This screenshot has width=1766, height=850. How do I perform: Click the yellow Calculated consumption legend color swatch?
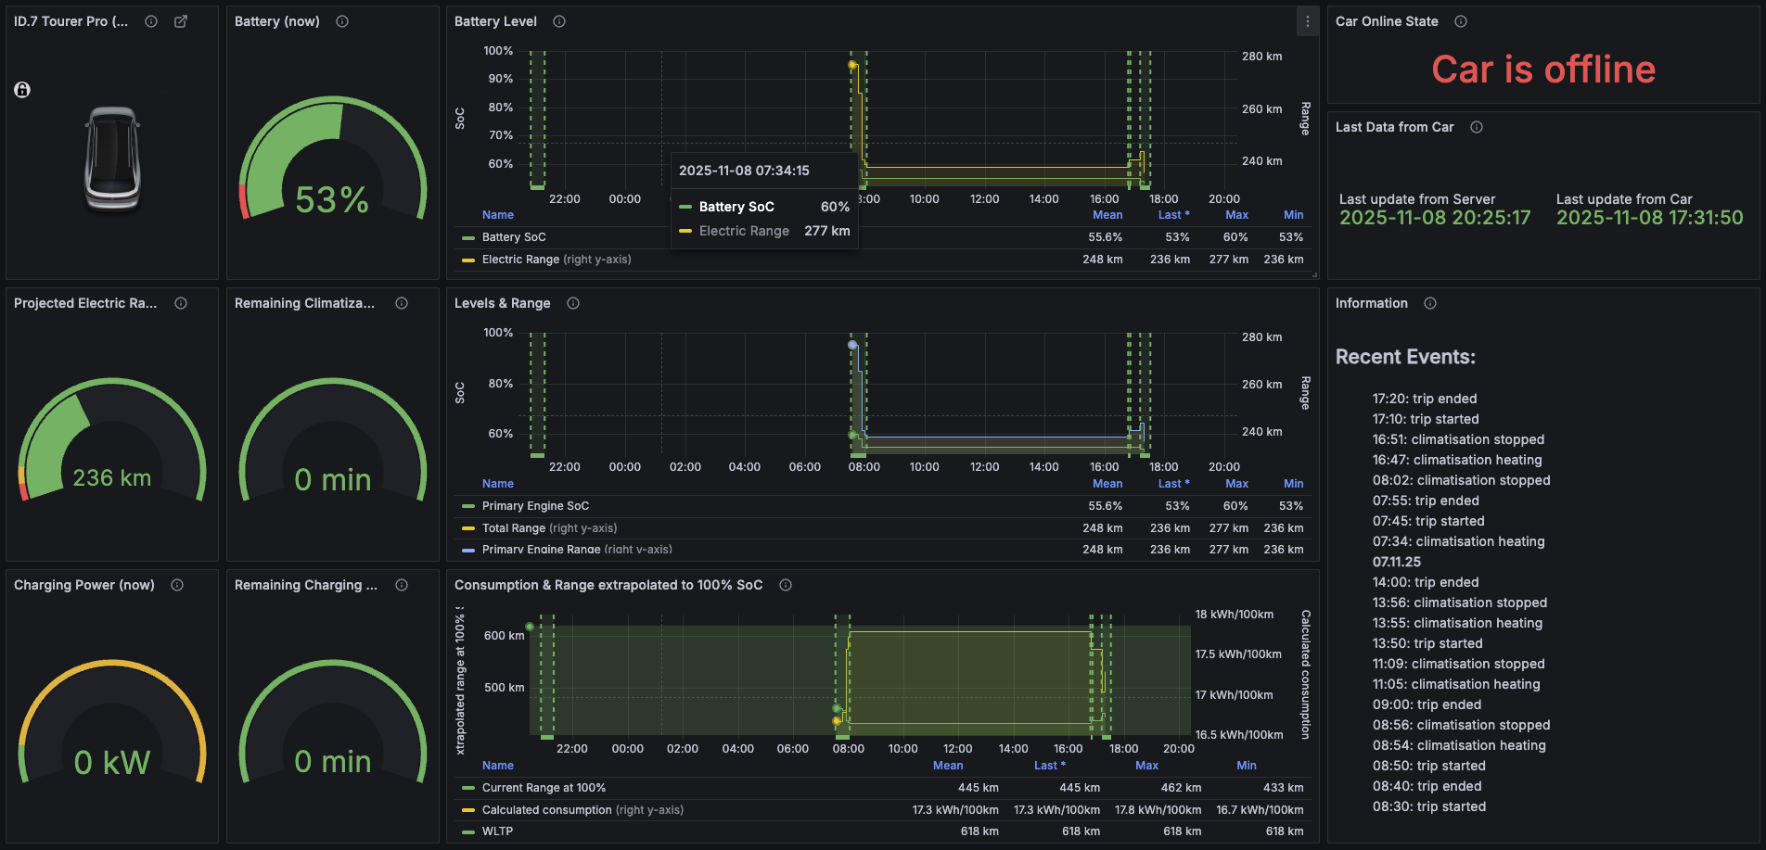(x=468, y=810)
